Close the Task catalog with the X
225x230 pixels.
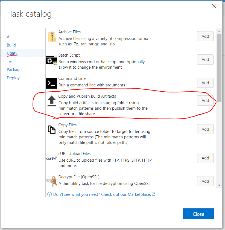(214, 6)
